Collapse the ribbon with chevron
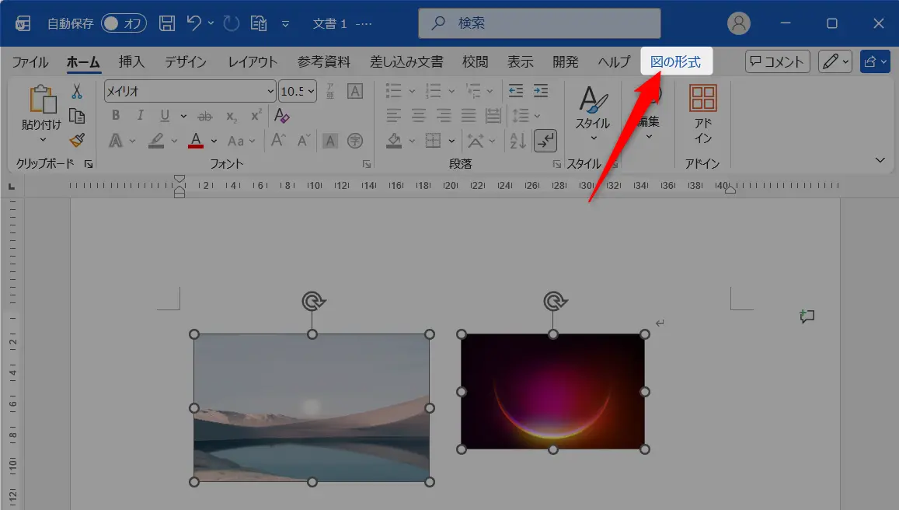The image size is (899, 510). (x=880, y=160)
